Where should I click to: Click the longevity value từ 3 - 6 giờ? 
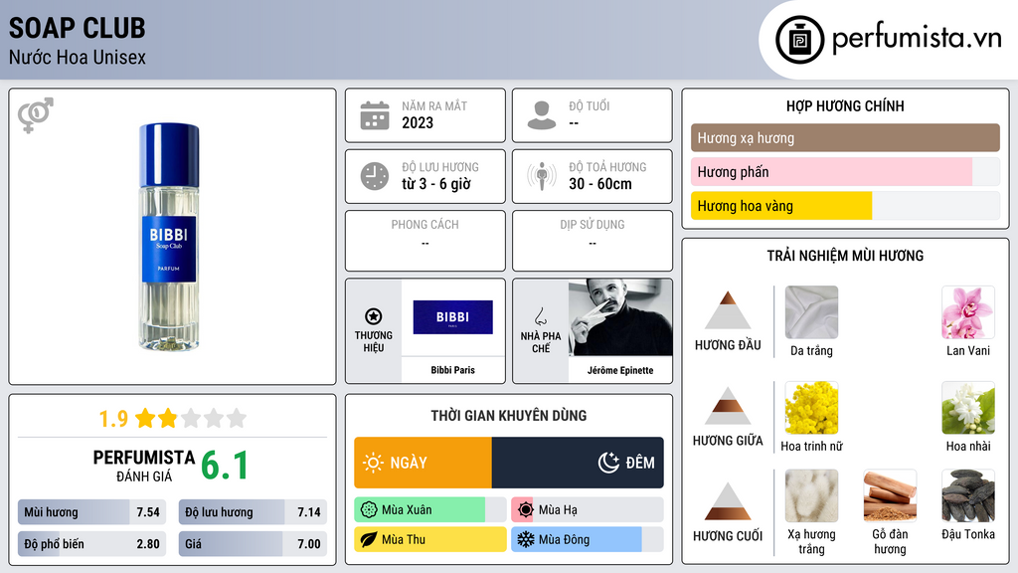coord(436,184)
